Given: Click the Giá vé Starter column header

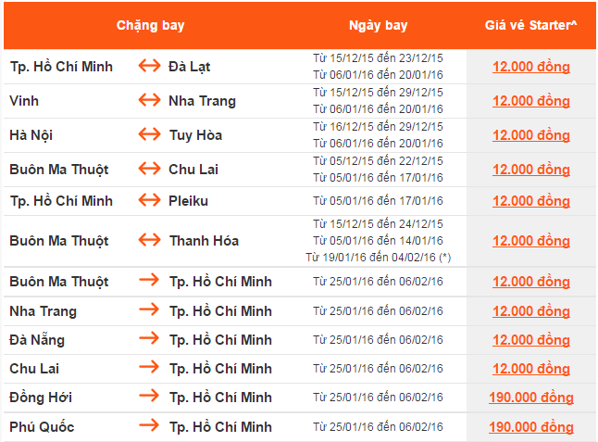Looking at the screenshot, I should (x=530, y=25).
